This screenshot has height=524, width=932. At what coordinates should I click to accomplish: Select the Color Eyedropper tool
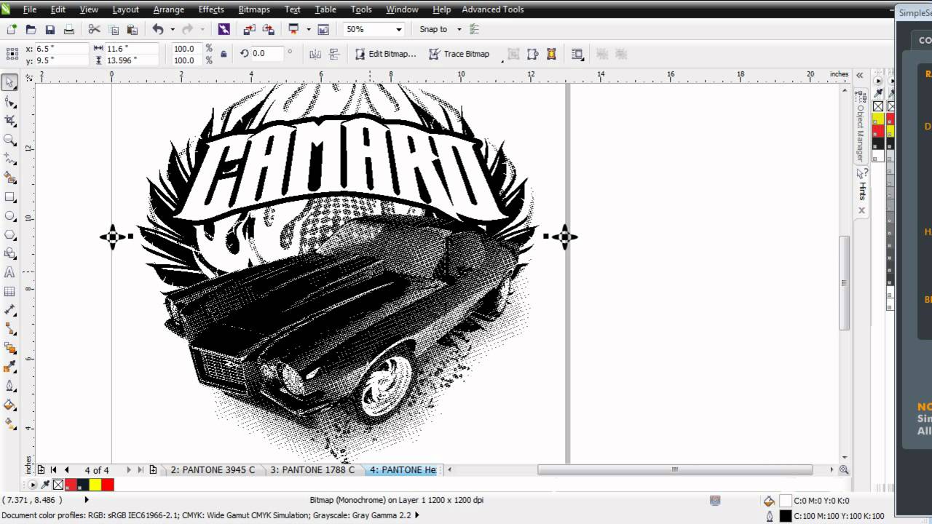10,367
